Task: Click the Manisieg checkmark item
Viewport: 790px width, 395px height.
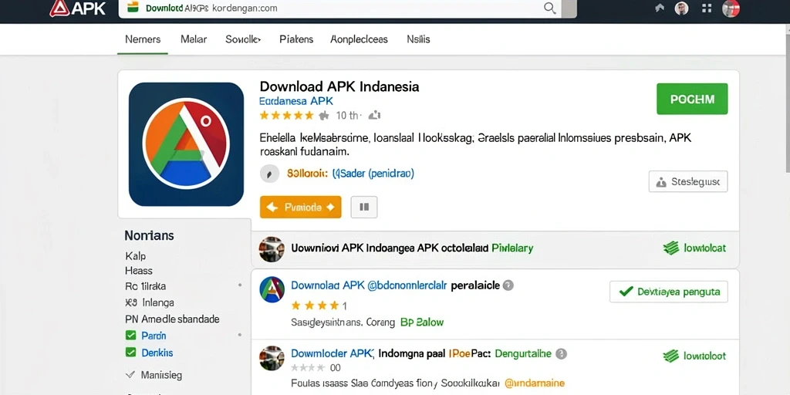Action: [154, 375]
